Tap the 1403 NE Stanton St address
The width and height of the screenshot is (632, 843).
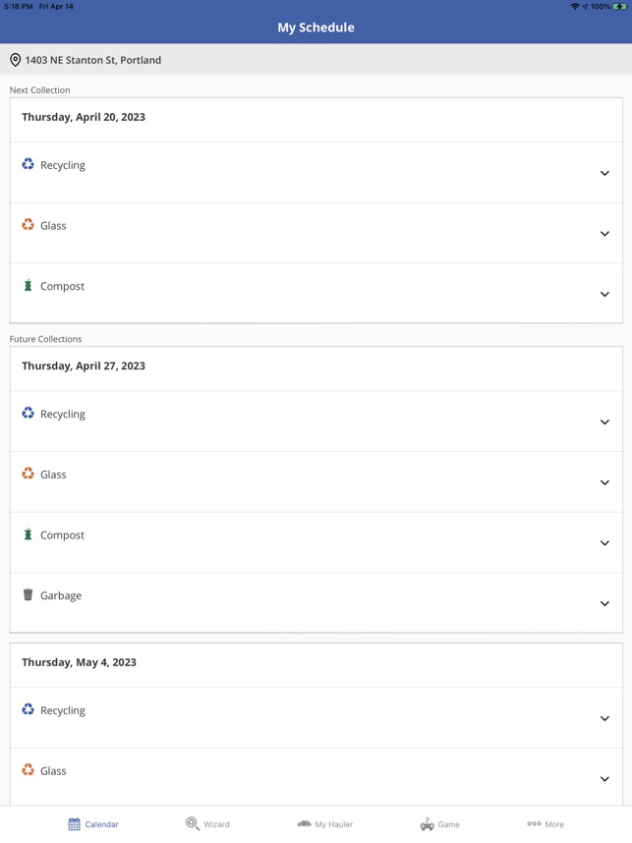tap(93, 60)
